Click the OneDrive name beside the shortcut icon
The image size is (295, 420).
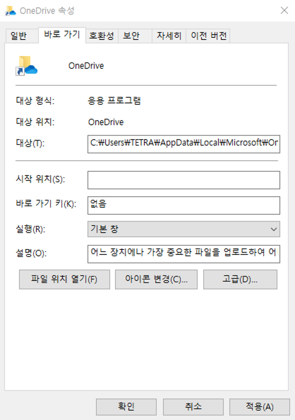[86, 66]
